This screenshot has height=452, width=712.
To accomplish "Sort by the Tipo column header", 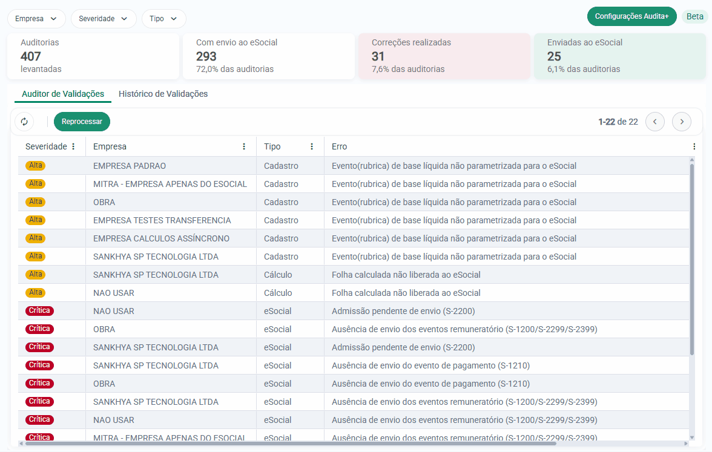I will click(x=272, y=146).
